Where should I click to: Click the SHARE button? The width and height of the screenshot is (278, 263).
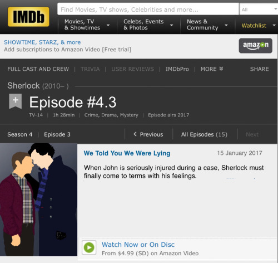[259, 69]
